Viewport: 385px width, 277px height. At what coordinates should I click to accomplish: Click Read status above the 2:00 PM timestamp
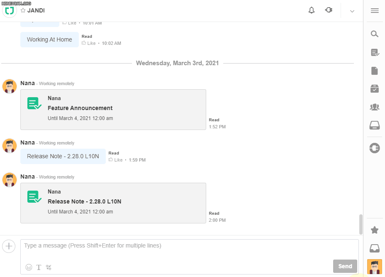tap(214, 213)
